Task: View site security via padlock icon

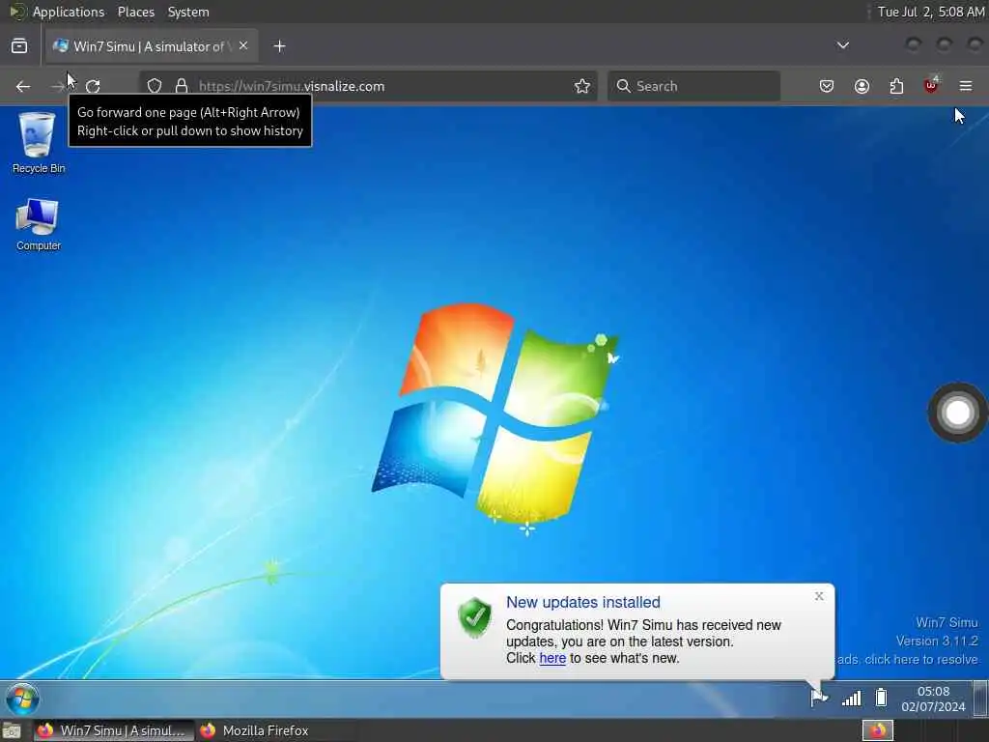Action: tap(182, 86)
